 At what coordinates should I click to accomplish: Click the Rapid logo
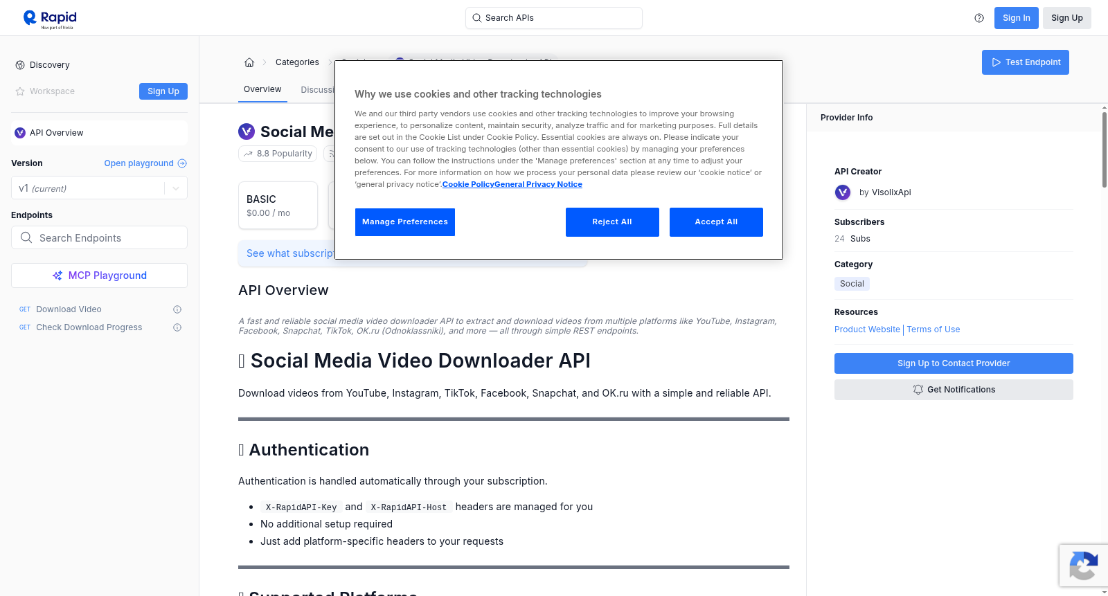coord(50,19)
